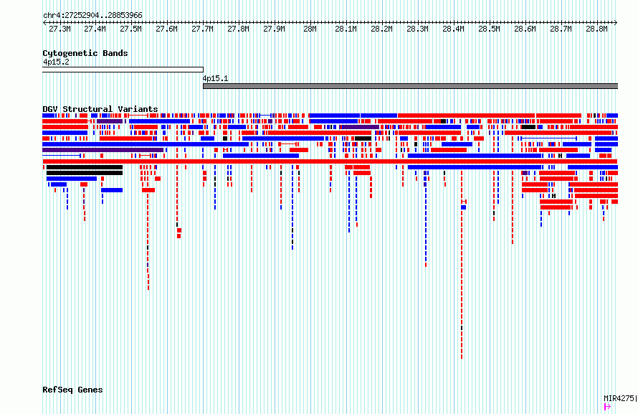Select the white 4p15.2 cytogenetic band bar
The image size is (638, 414).
coord(123,70)
